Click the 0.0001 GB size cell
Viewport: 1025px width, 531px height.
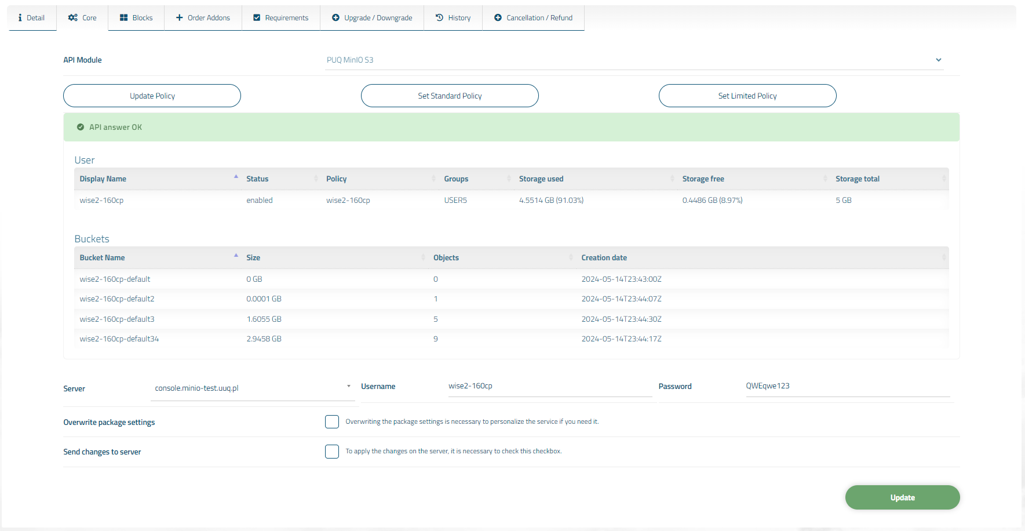264,299
